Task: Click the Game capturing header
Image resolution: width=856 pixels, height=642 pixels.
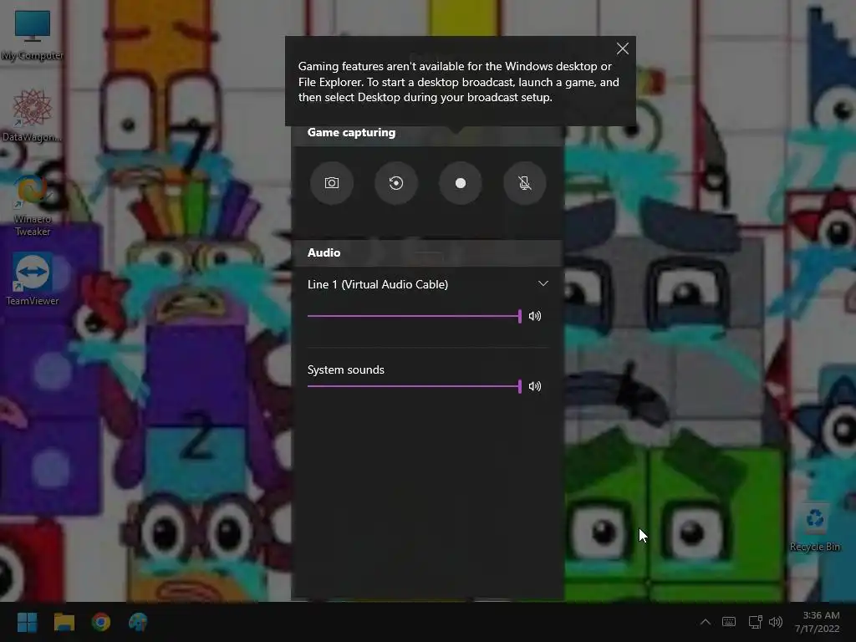Action: [x=351, y=133]
